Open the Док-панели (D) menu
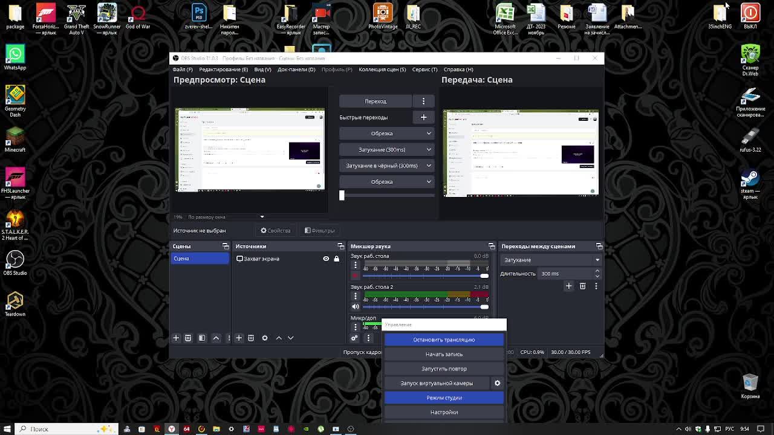This screenshot has height=435, width=774. [296, 69]
